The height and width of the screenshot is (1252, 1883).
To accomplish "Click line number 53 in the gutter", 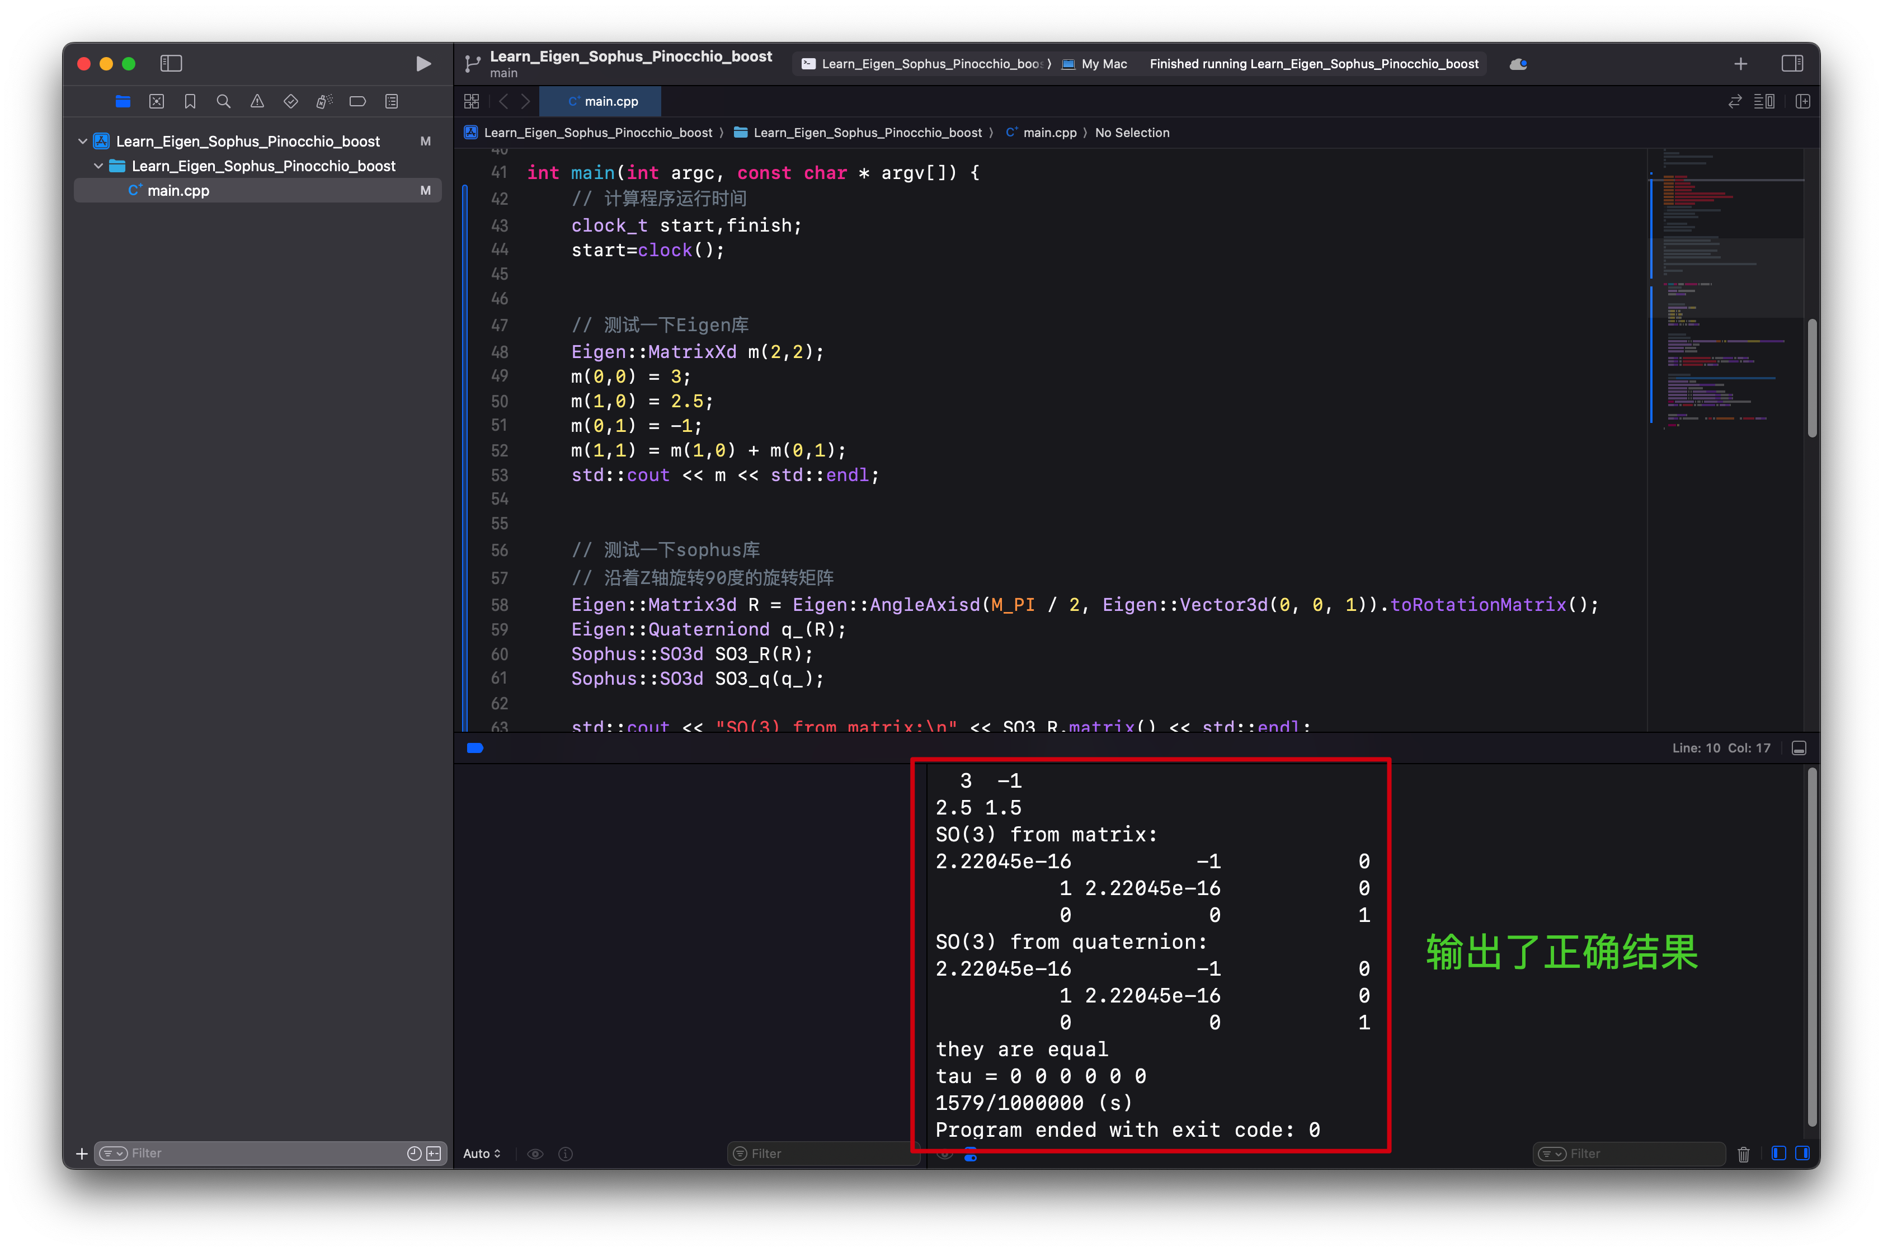I will pos(500,475).
